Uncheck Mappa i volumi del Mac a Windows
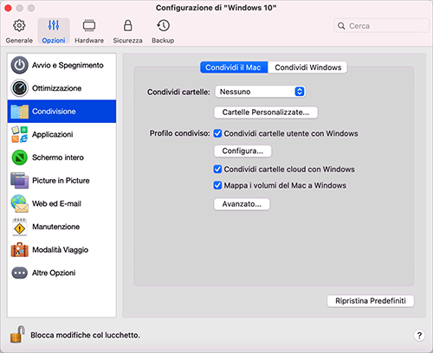Viewport: 433px width, 353px height. tap(217, 185)
